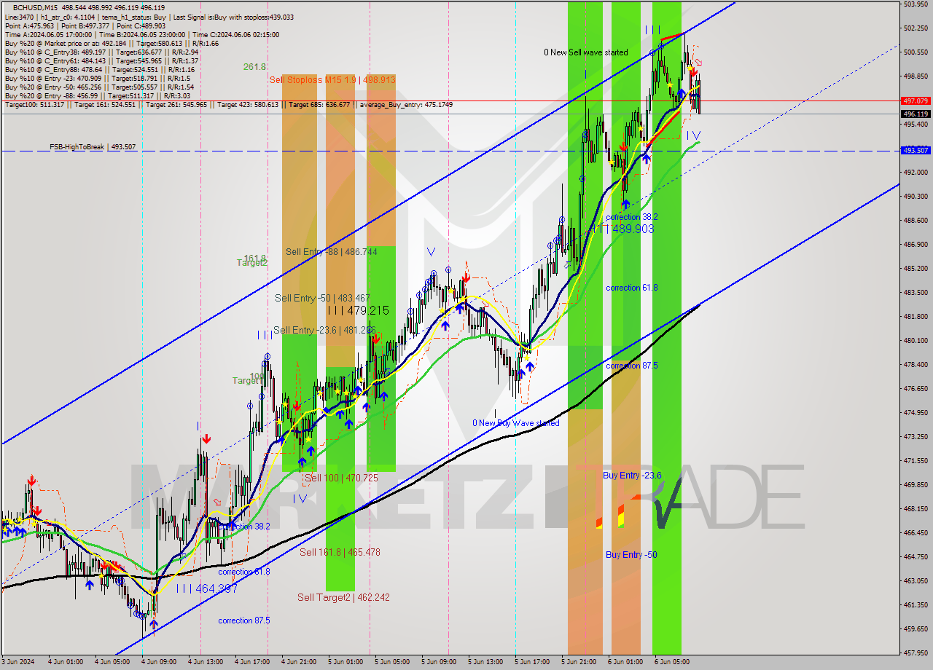Screen dimensions: 933x670
Task: Click the '5 Jun 13:00' time axis label
Action: click(485, 662)
